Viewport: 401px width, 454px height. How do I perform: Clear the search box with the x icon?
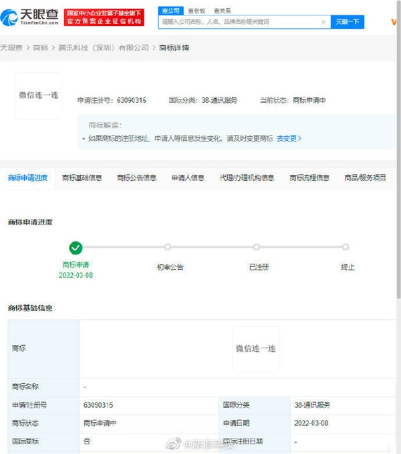pos(323,22)
